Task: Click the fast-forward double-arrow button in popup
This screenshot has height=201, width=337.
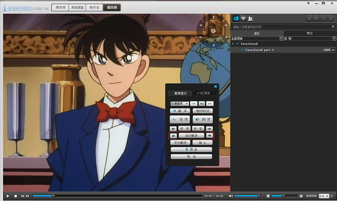Action: 210,104
